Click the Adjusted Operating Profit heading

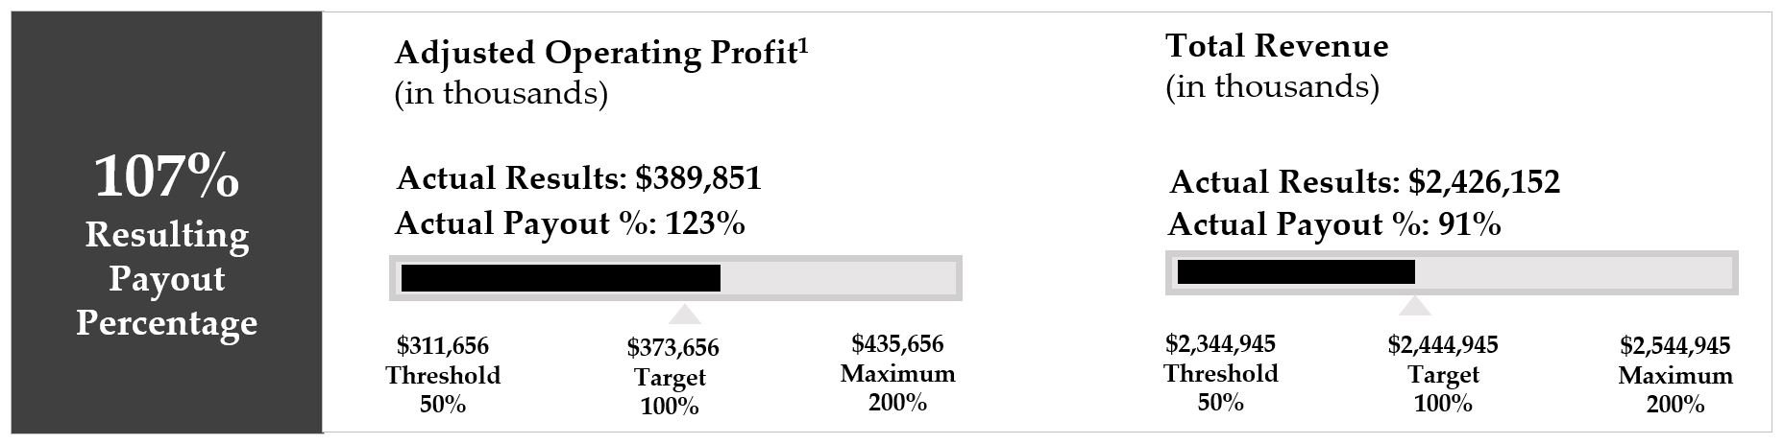594,53
